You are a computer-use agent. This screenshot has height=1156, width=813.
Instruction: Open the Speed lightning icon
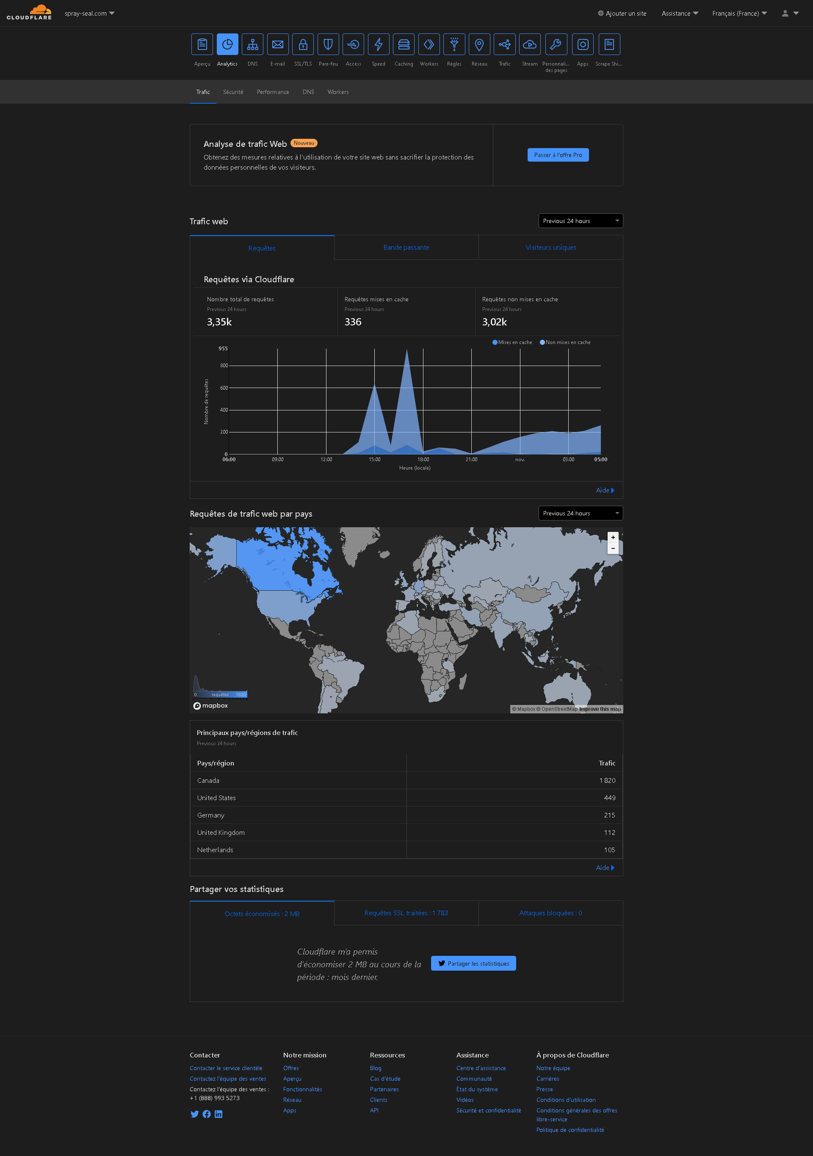379,45
